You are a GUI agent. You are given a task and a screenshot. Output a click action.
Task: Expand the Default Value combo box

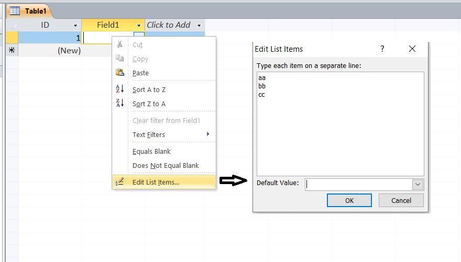pos(418,184)
